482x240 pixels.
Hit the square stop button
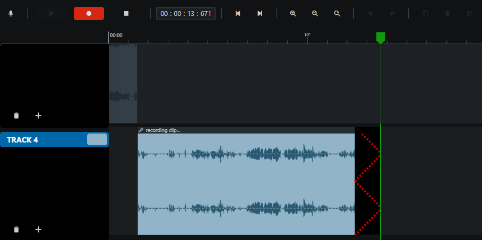pos(126,13)
